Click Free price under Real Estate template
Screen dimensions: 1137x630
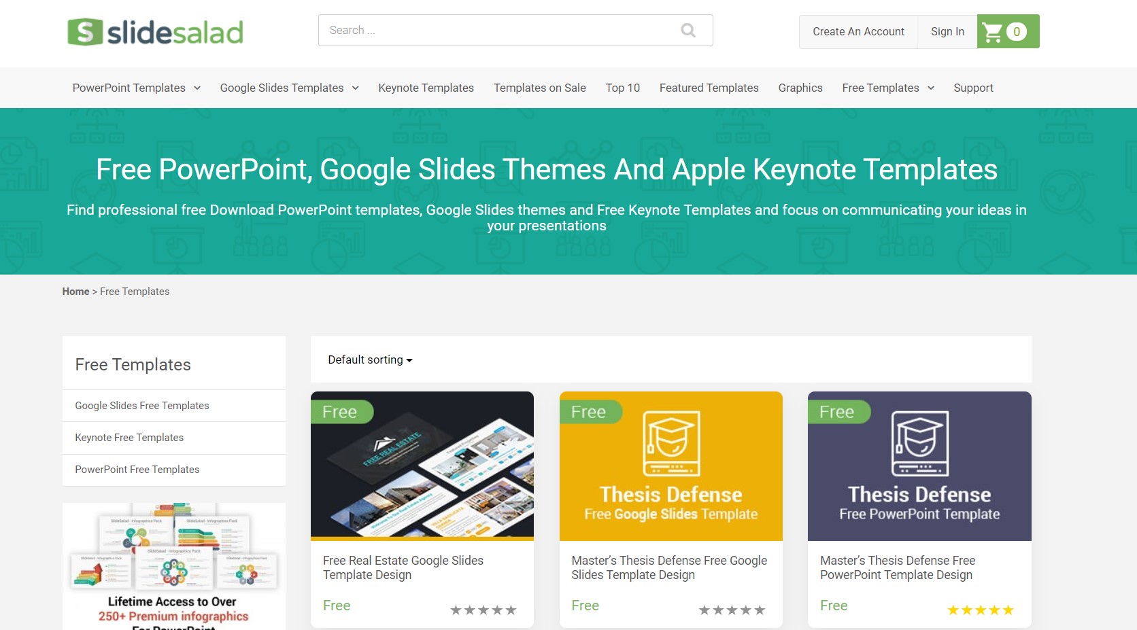click(337, 606)
